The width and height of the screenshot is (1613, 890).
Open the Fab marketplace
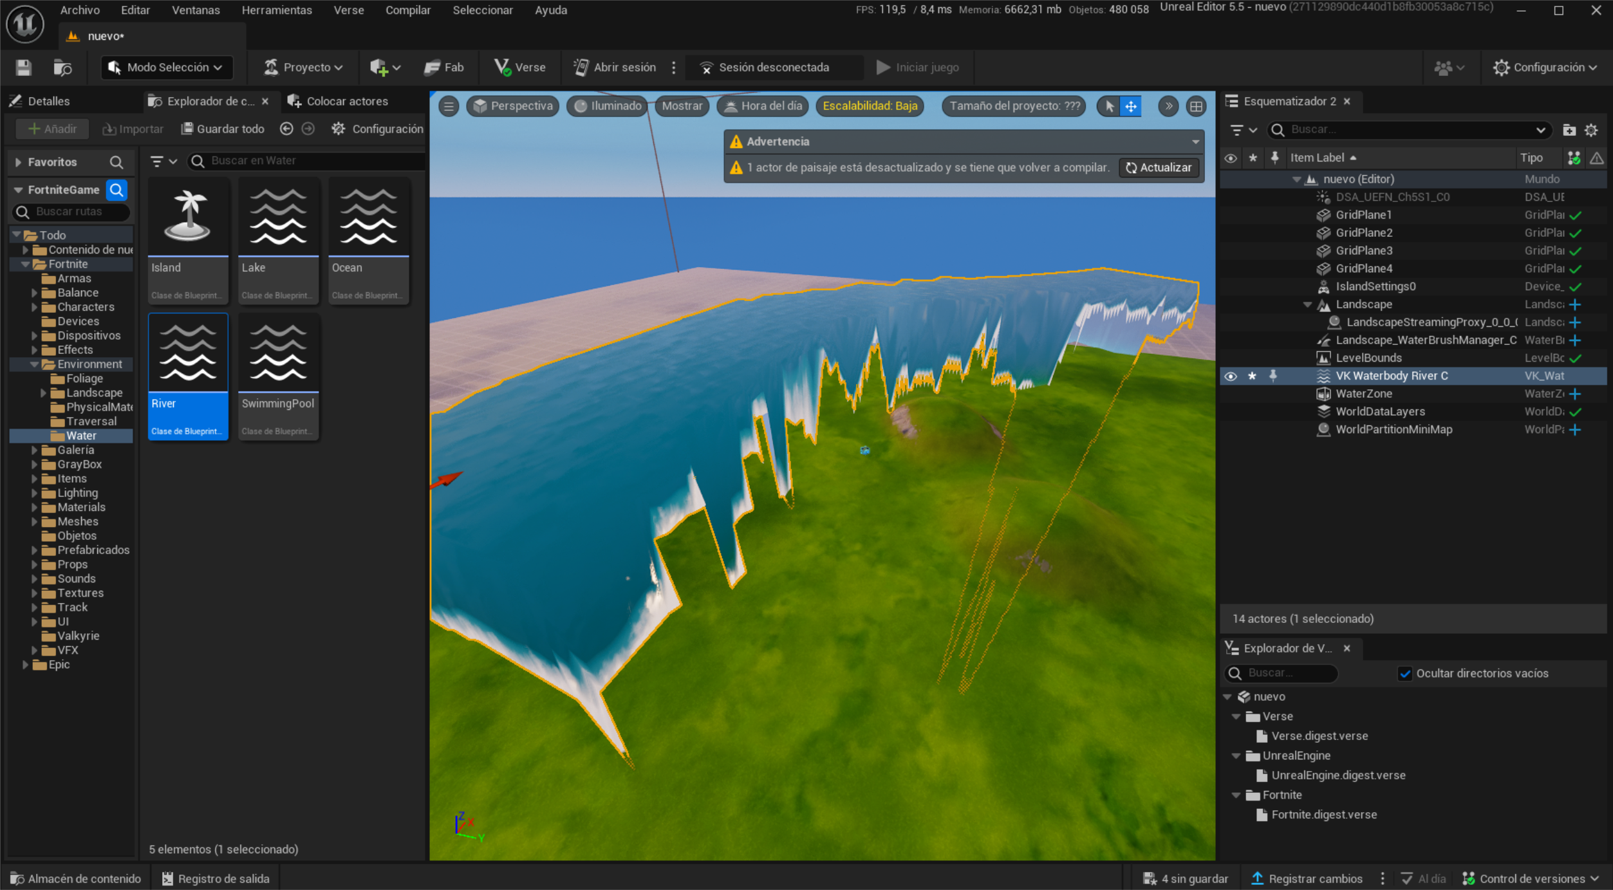(444, 68)
